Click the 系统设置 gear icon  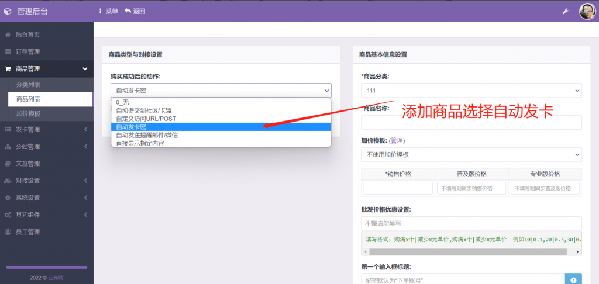(8, 198)
